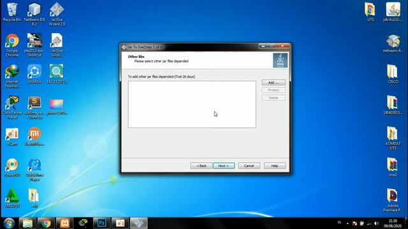Open oCam recorder from the taskbar
This screenshot has width=408, height=229.
click(x=120, y=223)
